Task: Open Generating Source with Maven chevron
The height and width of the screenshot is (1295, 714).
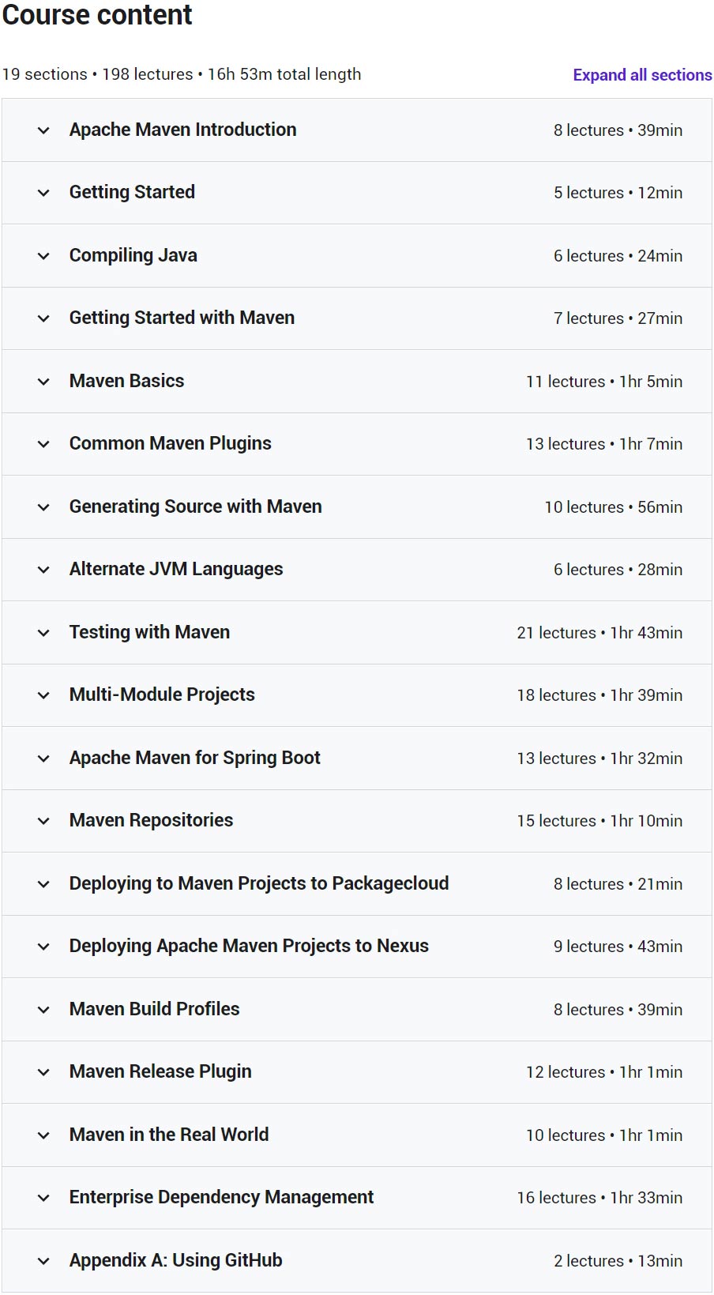Action: tap(43, 507)
